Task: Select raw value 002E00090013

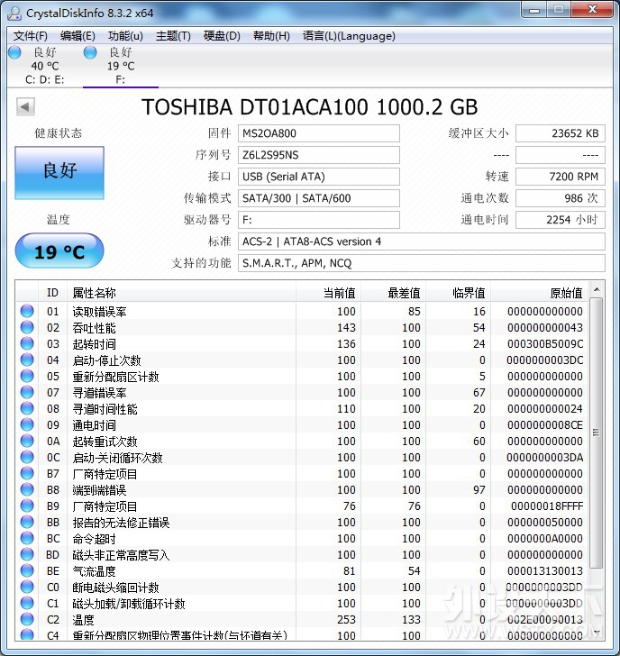Action: pos(545,620)
